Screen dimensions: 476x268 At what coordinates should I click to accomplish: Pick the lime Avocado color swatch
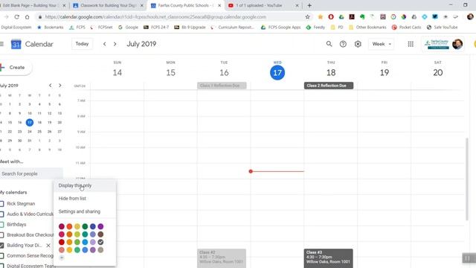pos(77,234)
